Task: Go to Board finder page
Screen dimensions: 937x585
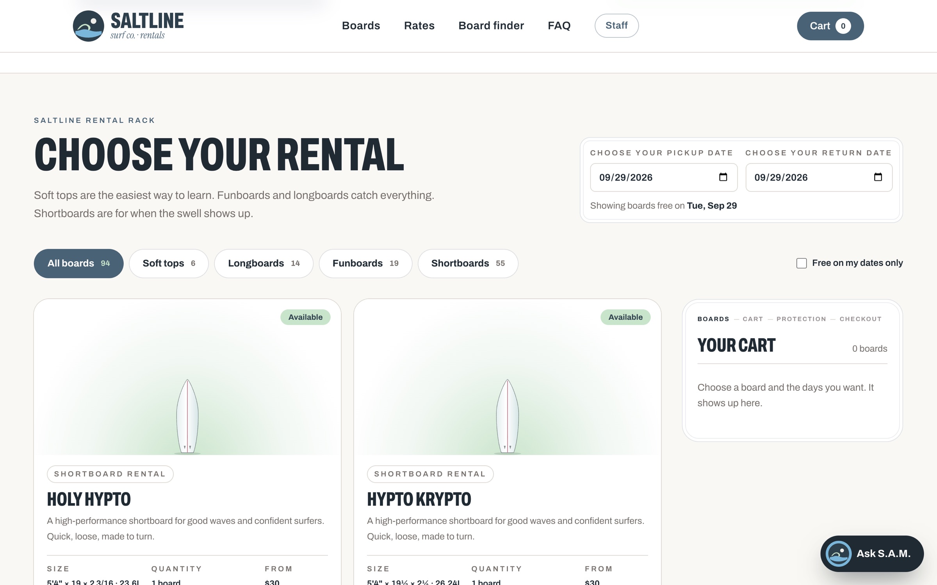Action: 491,26
